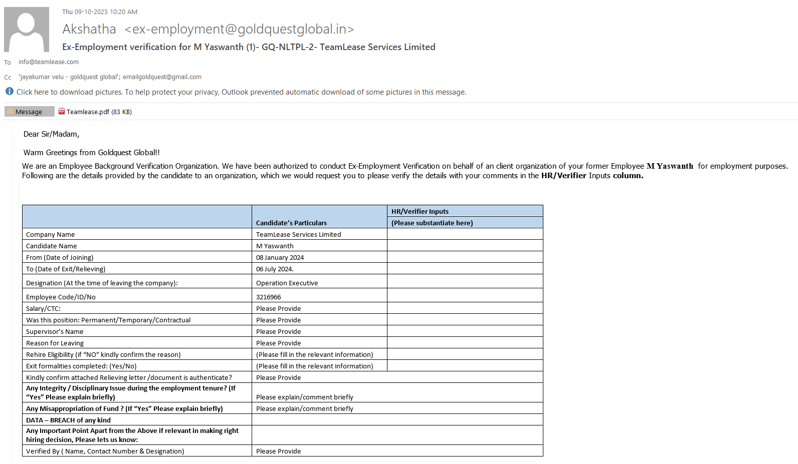Click the blue info icon in privacy bar
The image size is (798, 464).
(x=9, y=92)
